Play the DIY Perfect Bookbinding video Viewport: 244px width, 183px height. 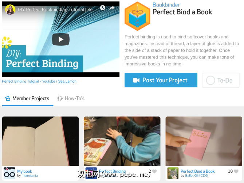click(61, 39)
